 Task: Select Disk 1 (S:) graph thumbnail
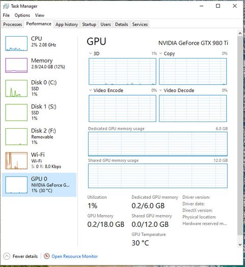click(x=16, y=112)
